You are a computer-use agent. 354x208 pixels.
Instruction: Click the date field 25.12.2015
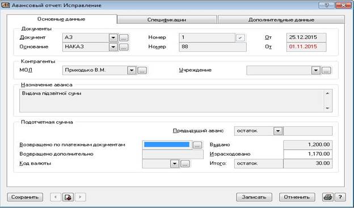click(x=306, y=38)
